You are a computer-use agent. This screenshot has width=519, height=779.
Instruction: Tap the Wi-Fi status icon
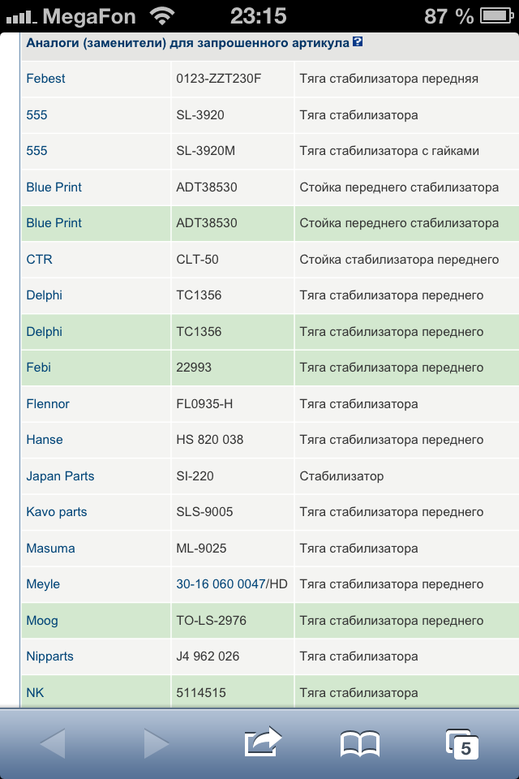[x=162, y=15]
